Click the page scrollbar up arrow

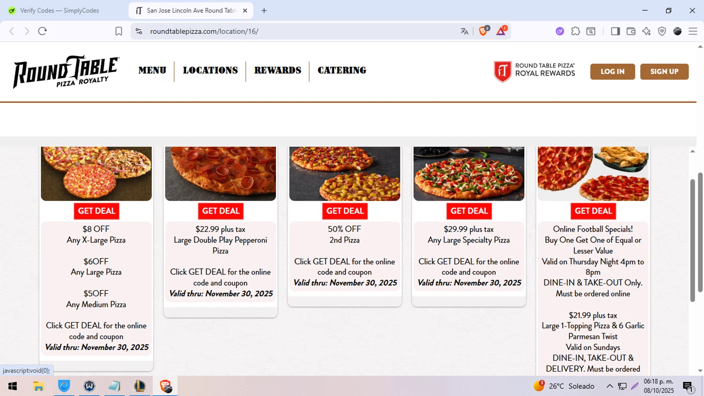pos(700,47)
